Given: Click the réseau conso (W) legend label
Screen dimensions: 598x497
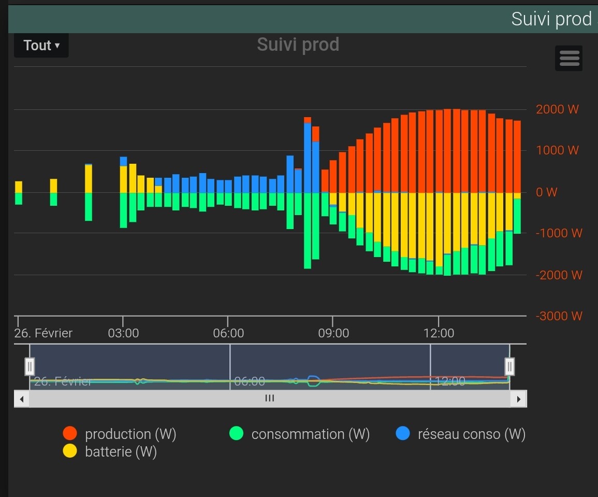Looking at the screenshot, I should coord(471,434).
